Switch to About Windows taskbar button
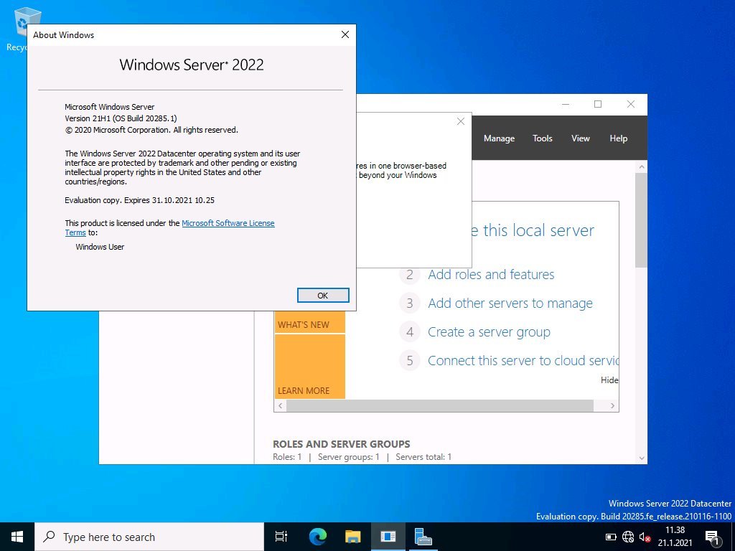This screenshot has height=551, width=735. pos(388,537)
